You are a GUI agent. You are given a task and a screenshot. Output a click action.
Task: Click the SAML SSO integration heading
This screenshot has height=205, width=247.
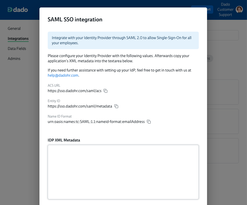click(x=75, y=20)
